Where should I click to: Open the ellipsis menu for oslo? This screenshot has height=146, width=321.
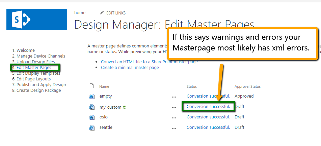pos(174,118)
